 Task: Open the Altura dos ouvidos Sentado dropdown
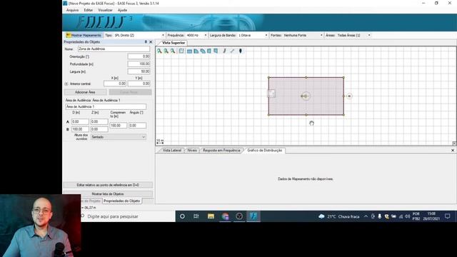[x=118, y=137]
